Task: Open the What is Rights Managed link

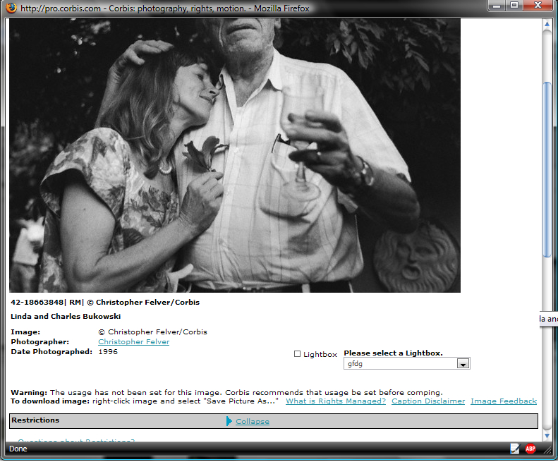Action: pyautogui.click(x=336, y=401)
